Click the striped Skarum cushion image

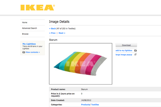(81, 64)
